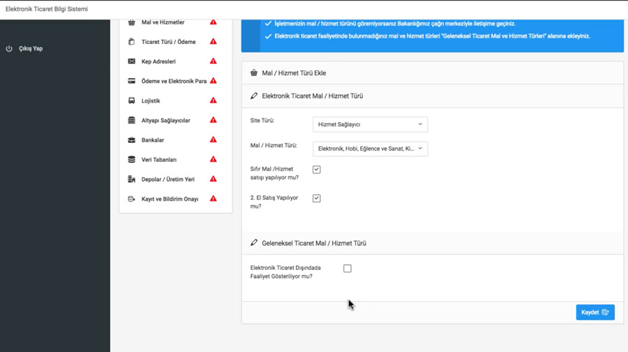This screenshot has height=352, width=628.
Task: Click the basket icon for Mal ve Hizmetler
Action: (131, 22)
